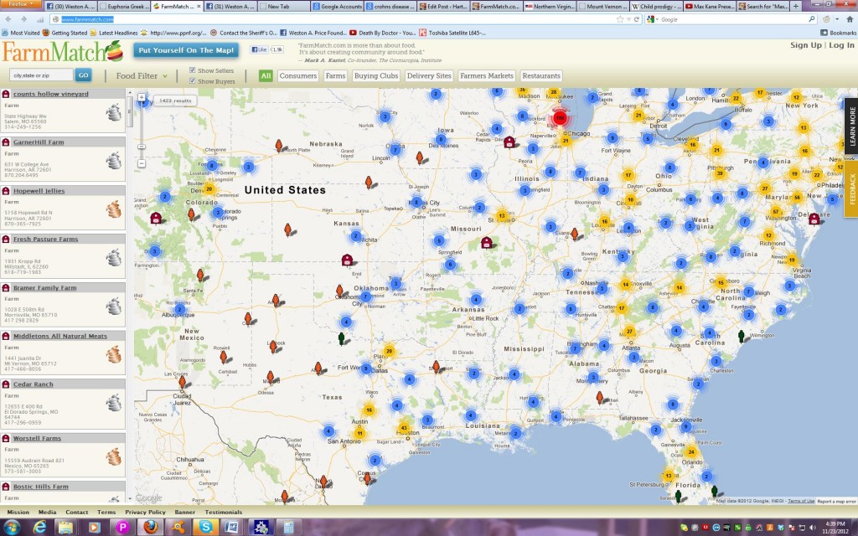Select the Farms filter tab
Image resolution: width=858 pixels, height=536 pixels.
coord(335,75)
